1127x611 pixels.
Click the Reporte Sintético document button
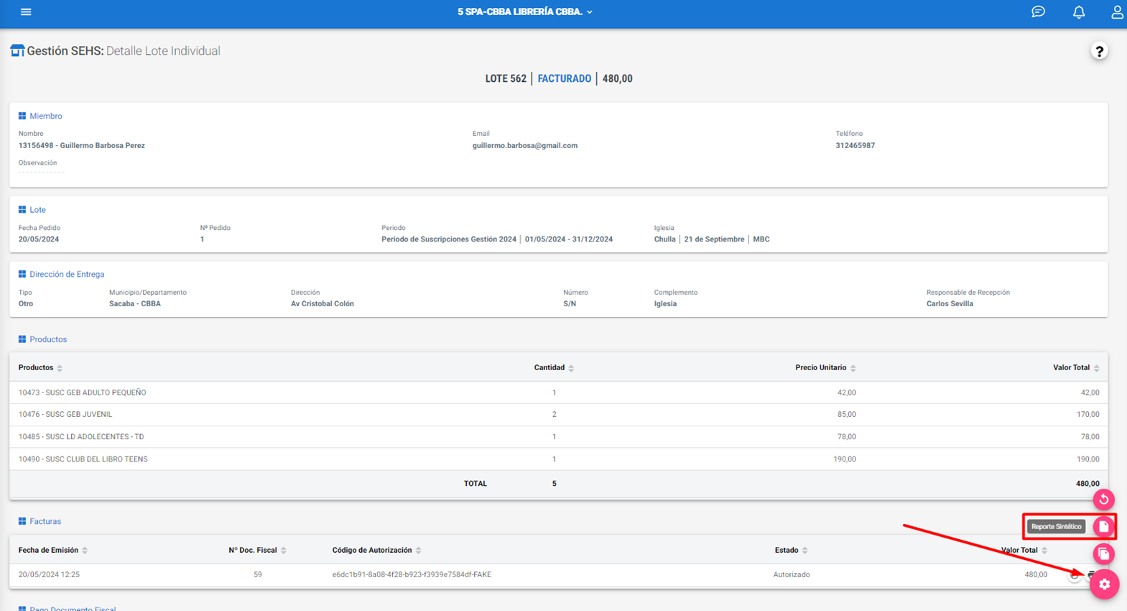(x=1104, y=527)
